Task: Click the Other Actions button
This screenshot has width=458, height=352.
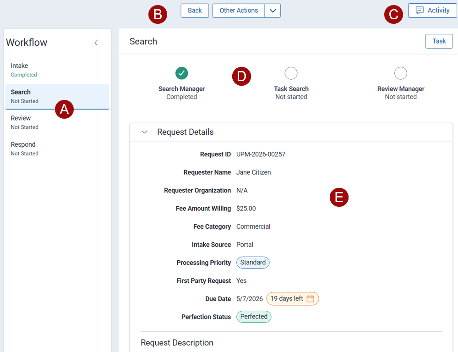Action: pyautogui.click(x=239, y=11)
